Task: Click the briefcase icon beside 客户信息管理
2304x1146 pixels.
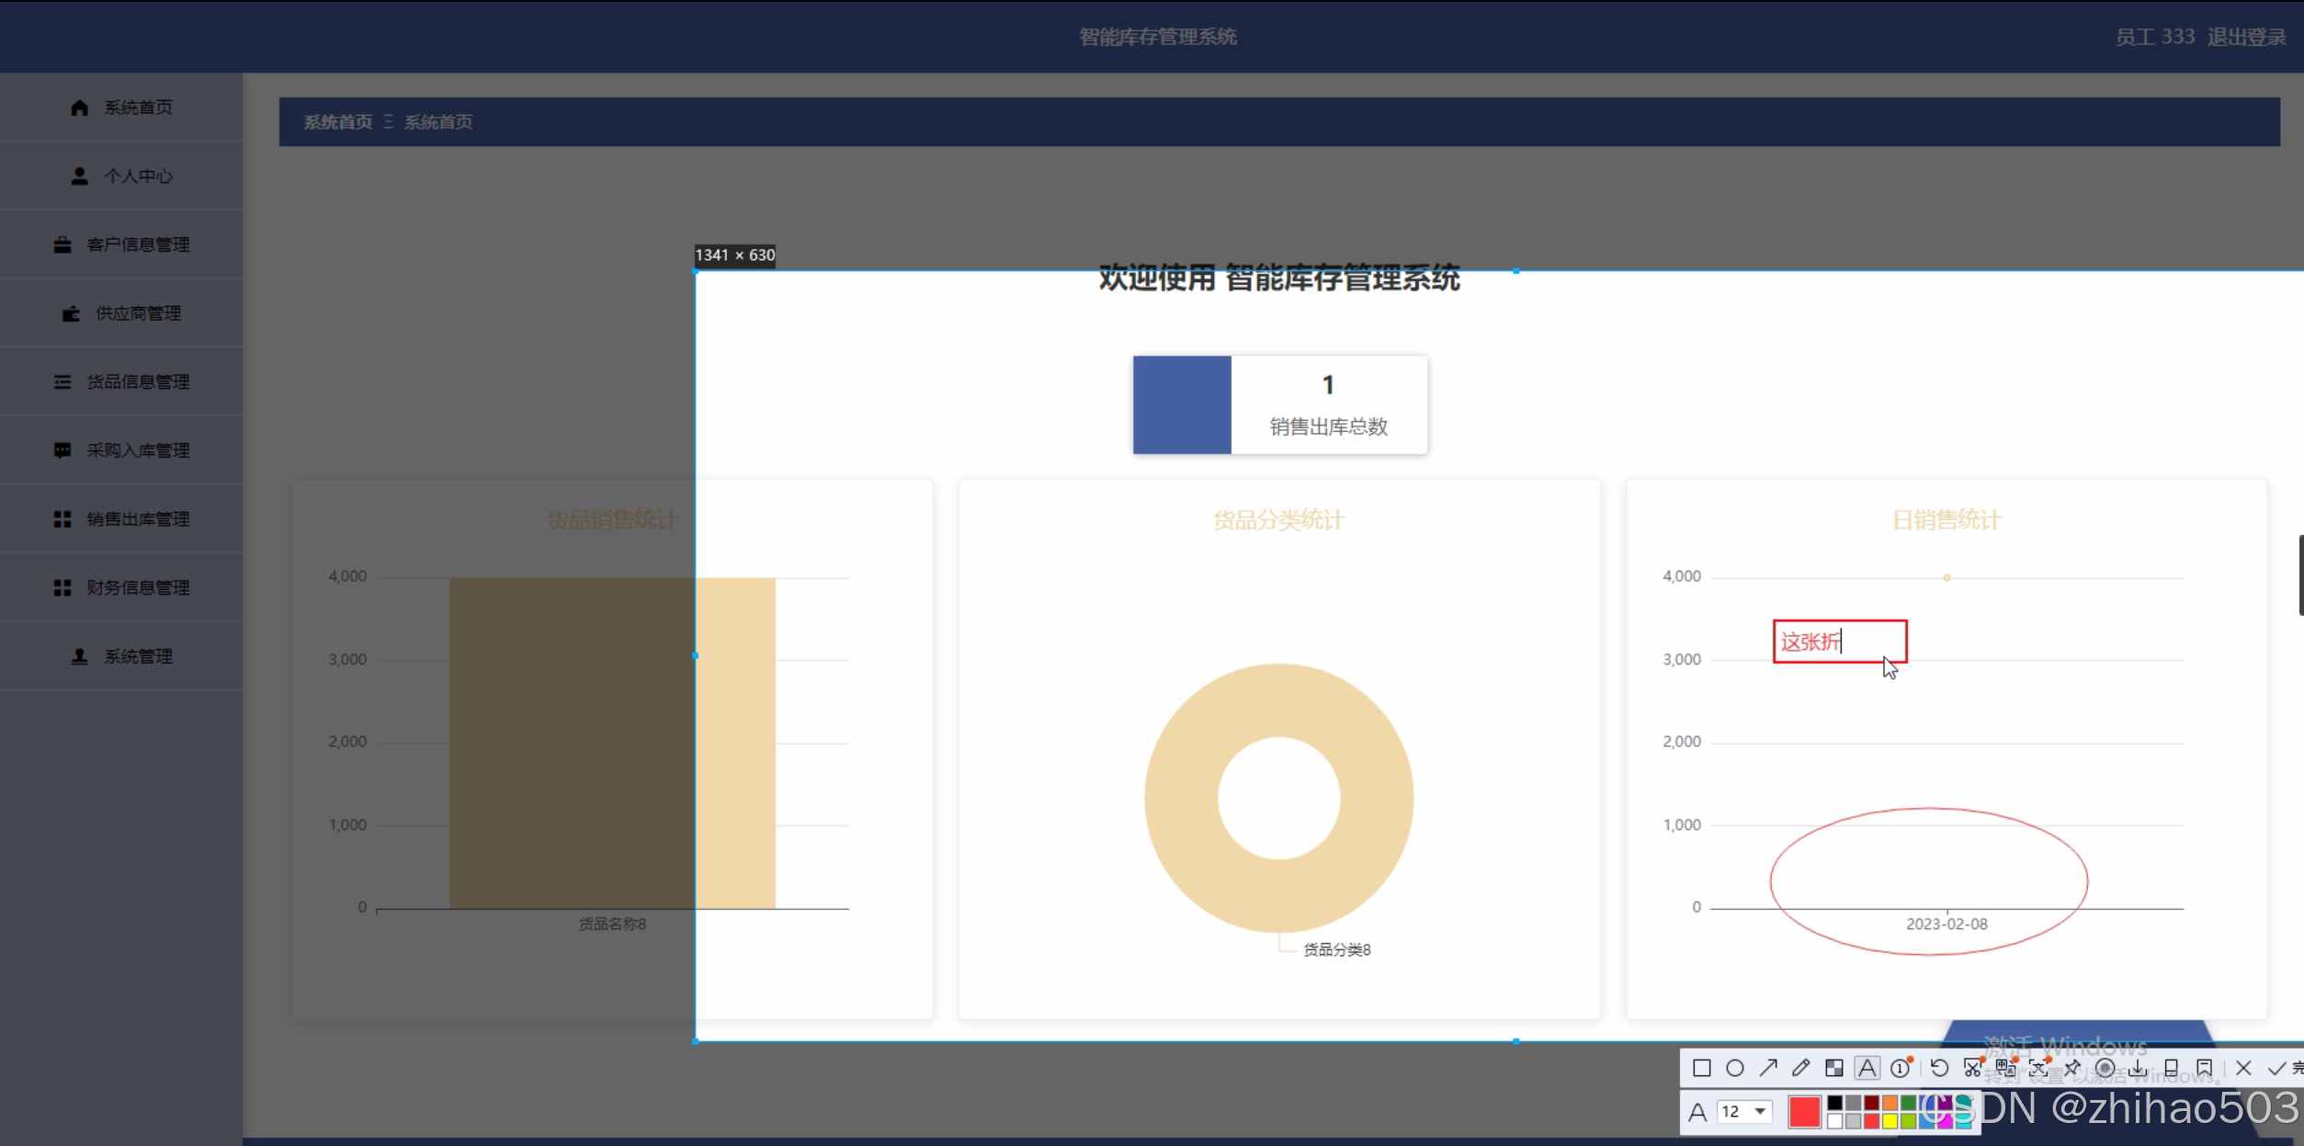Action: [x=62, y=244]
